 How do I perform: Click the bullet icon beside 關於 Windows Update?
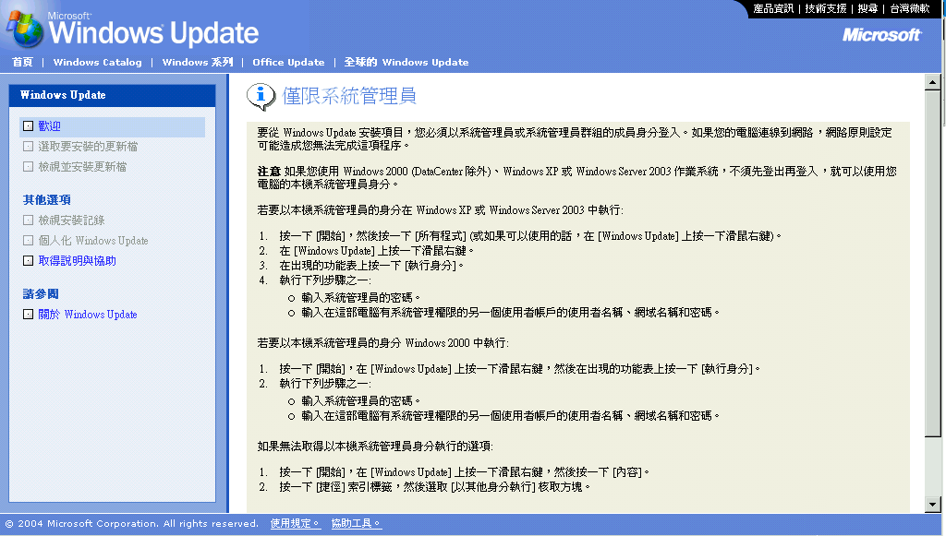click(x=28, y=315)
